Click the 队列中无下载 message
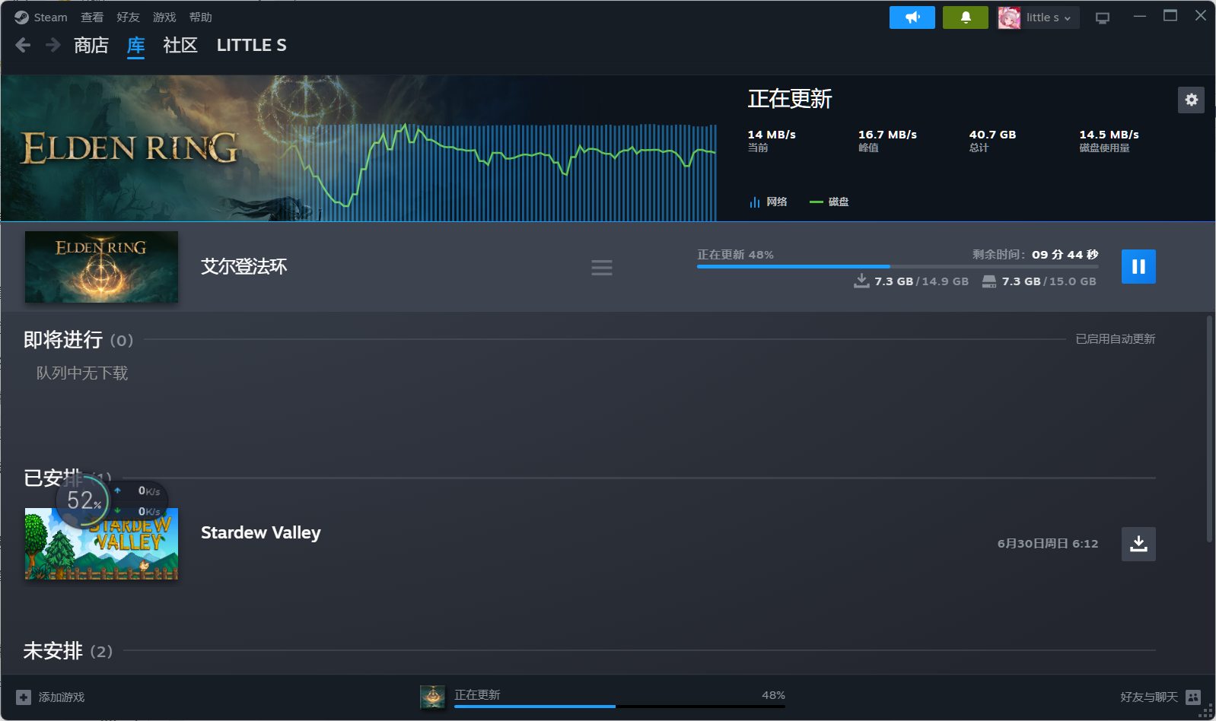Image resolution: width=1216 pixels, height=721 pixels. 82,373
